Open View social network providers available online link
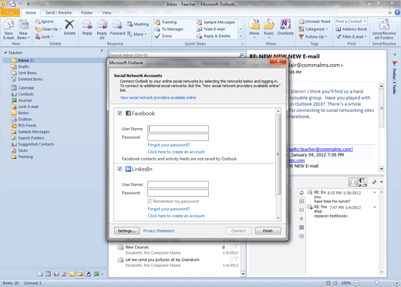 click(x=158, y=97)
